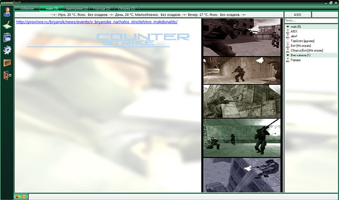Open the Города (2) channel tab
The image size is (339, 200).
point(102,8)
